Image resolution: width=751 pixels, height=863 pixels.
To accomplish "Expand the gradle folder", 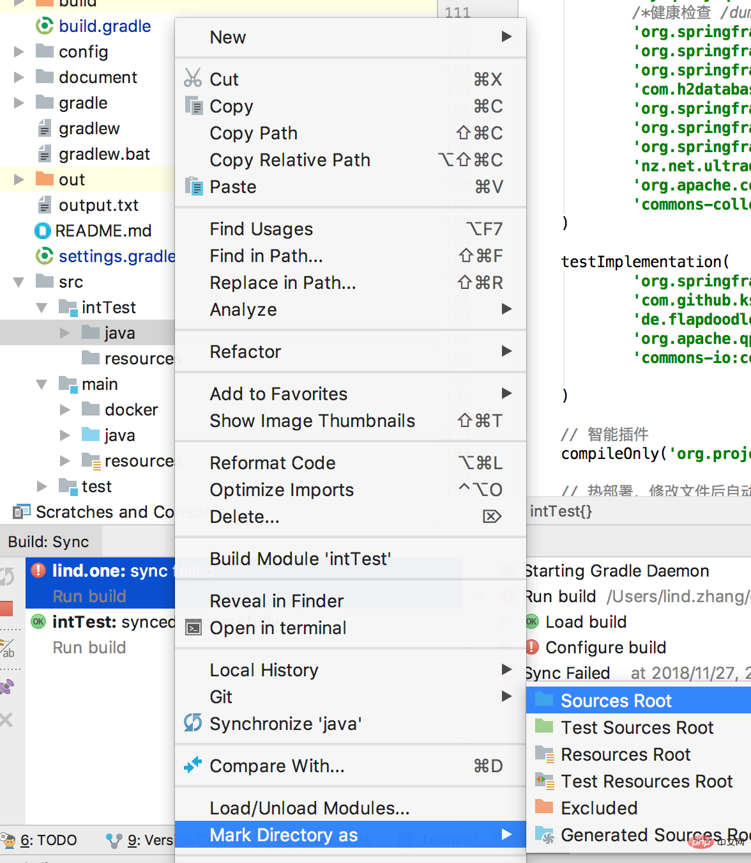I will 19,102.
